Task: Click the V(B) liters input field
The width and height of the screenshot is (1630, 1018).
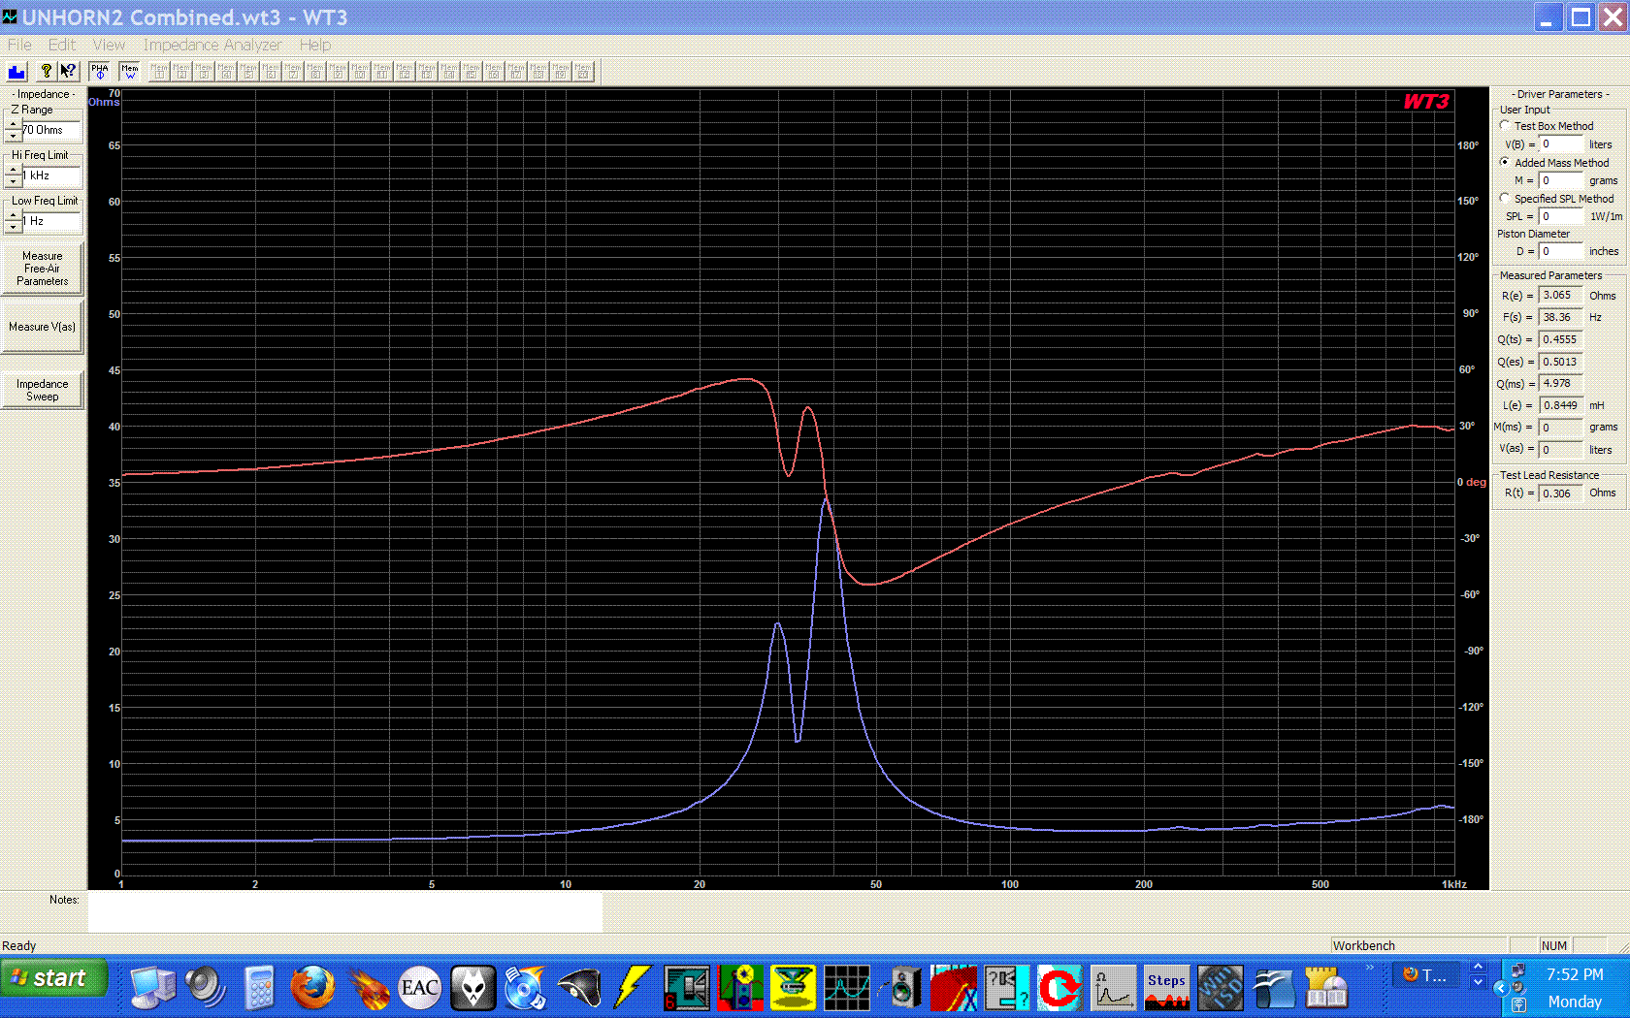Action: click(x=1561, y=144)
